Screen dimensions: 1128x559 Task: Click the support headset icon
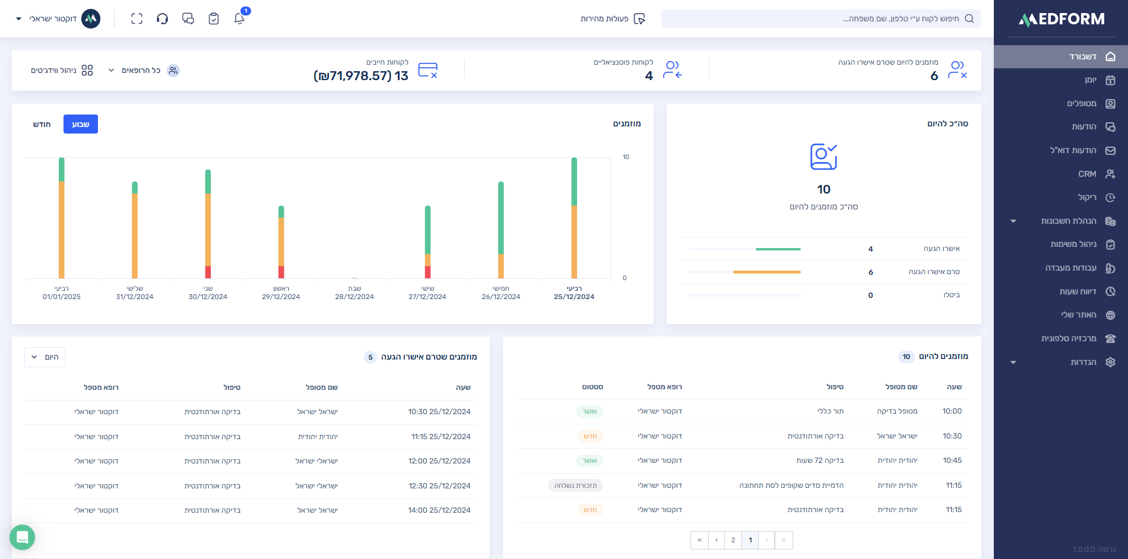coord(162,18)
